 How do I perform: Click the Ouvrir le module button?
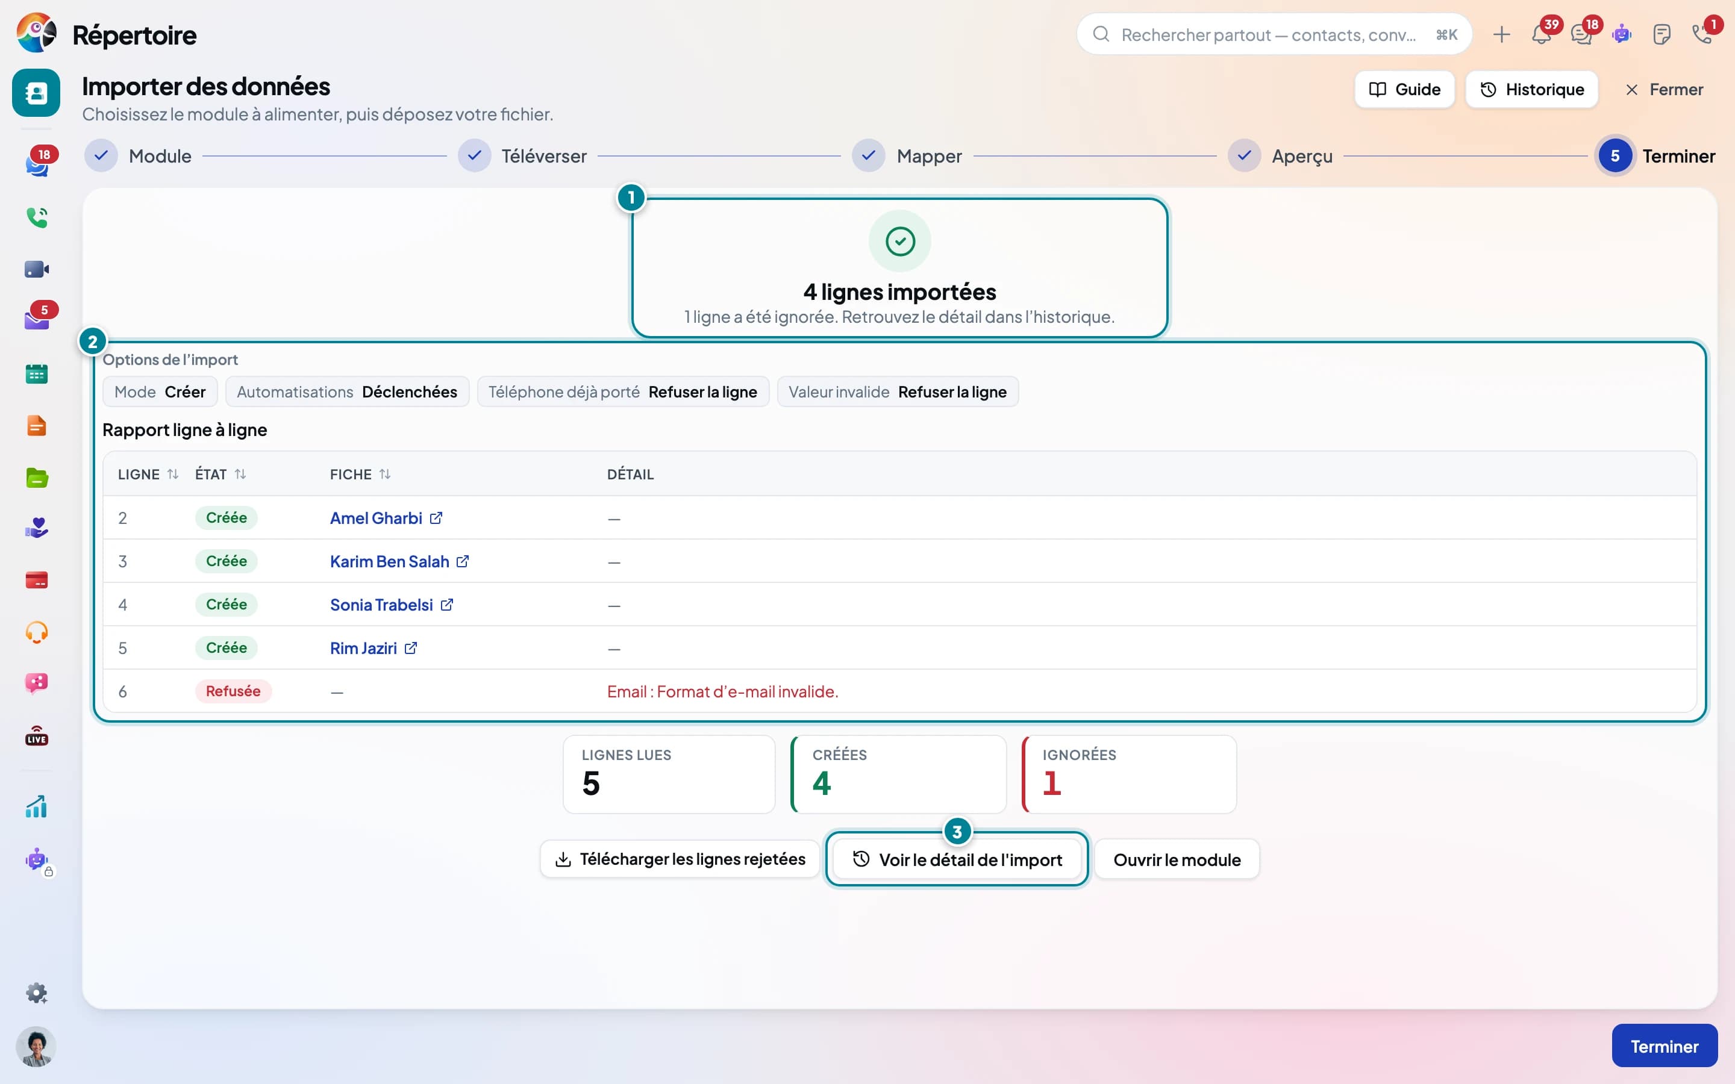[x=1177, y=859]
